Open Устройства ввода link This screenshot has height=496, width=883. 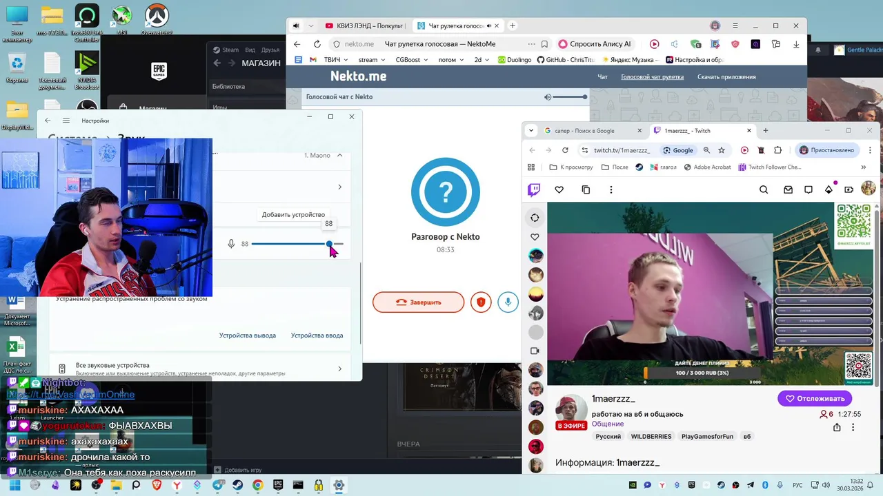pyautogui.click(x=317, y=335)
